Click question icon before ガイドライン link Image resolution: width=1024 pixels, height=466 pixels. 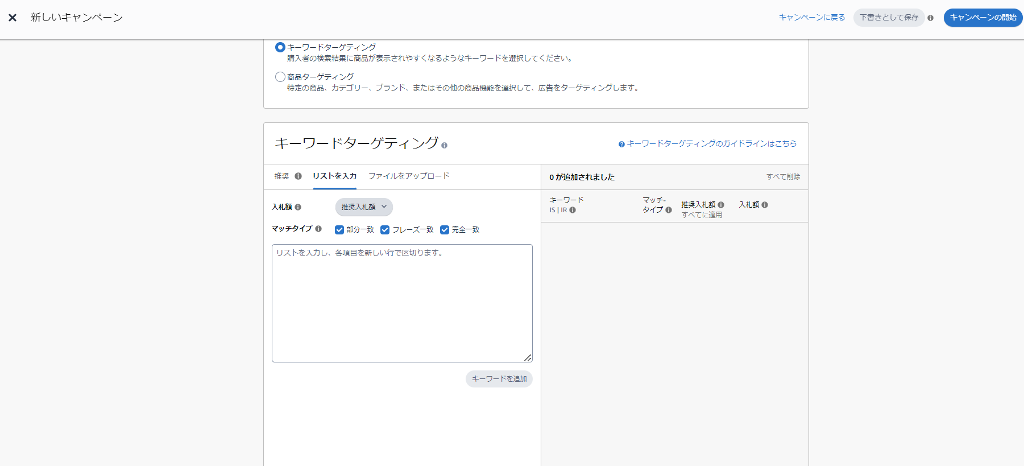[621, 144]
